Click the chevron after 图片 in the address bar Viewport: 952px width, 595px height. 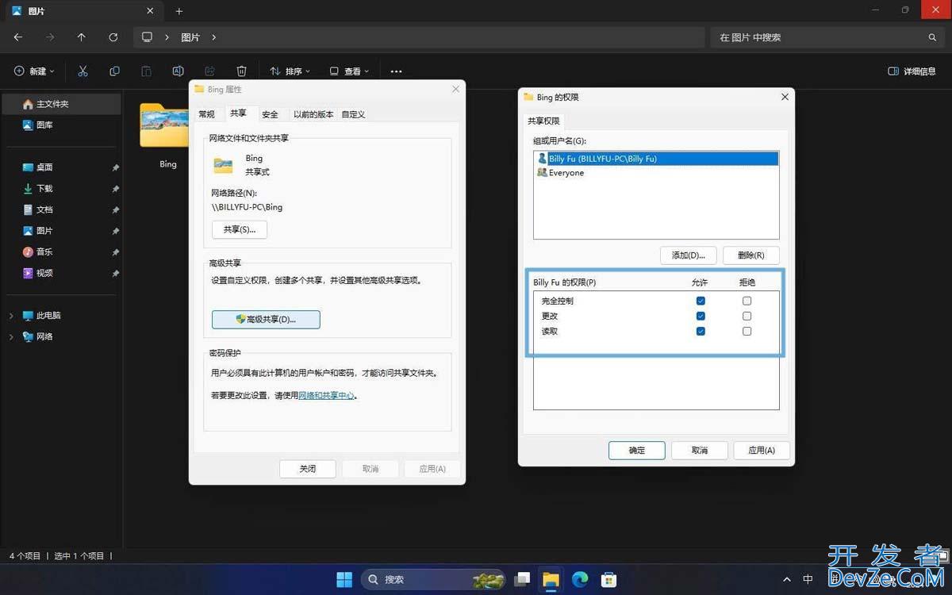(x=214, y=37)
